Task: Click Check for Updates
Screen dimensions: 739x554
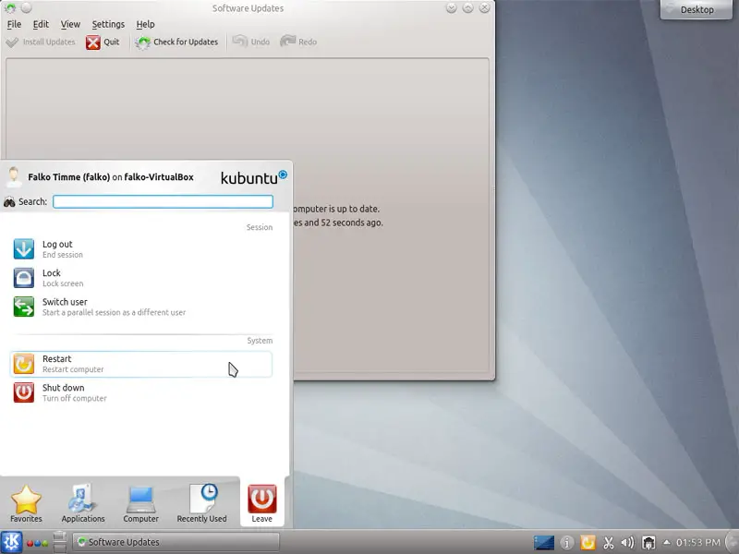Action: [176, 42]
